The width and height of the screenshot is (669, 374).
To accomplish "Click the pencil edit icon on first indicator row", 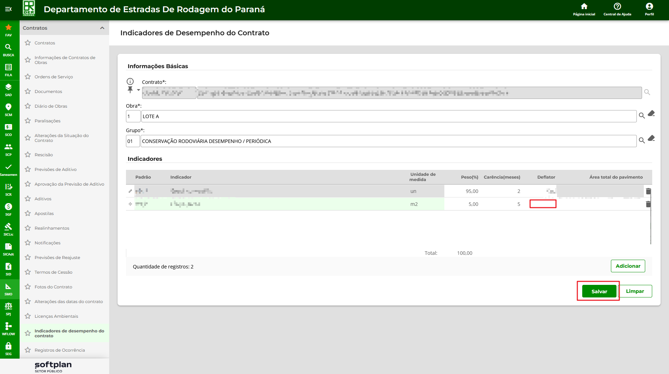I will tap(130, 191).
